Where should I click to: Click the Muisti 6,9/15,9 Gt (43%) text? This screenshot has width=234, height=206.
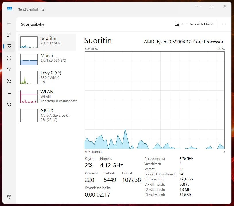(53, 61)
